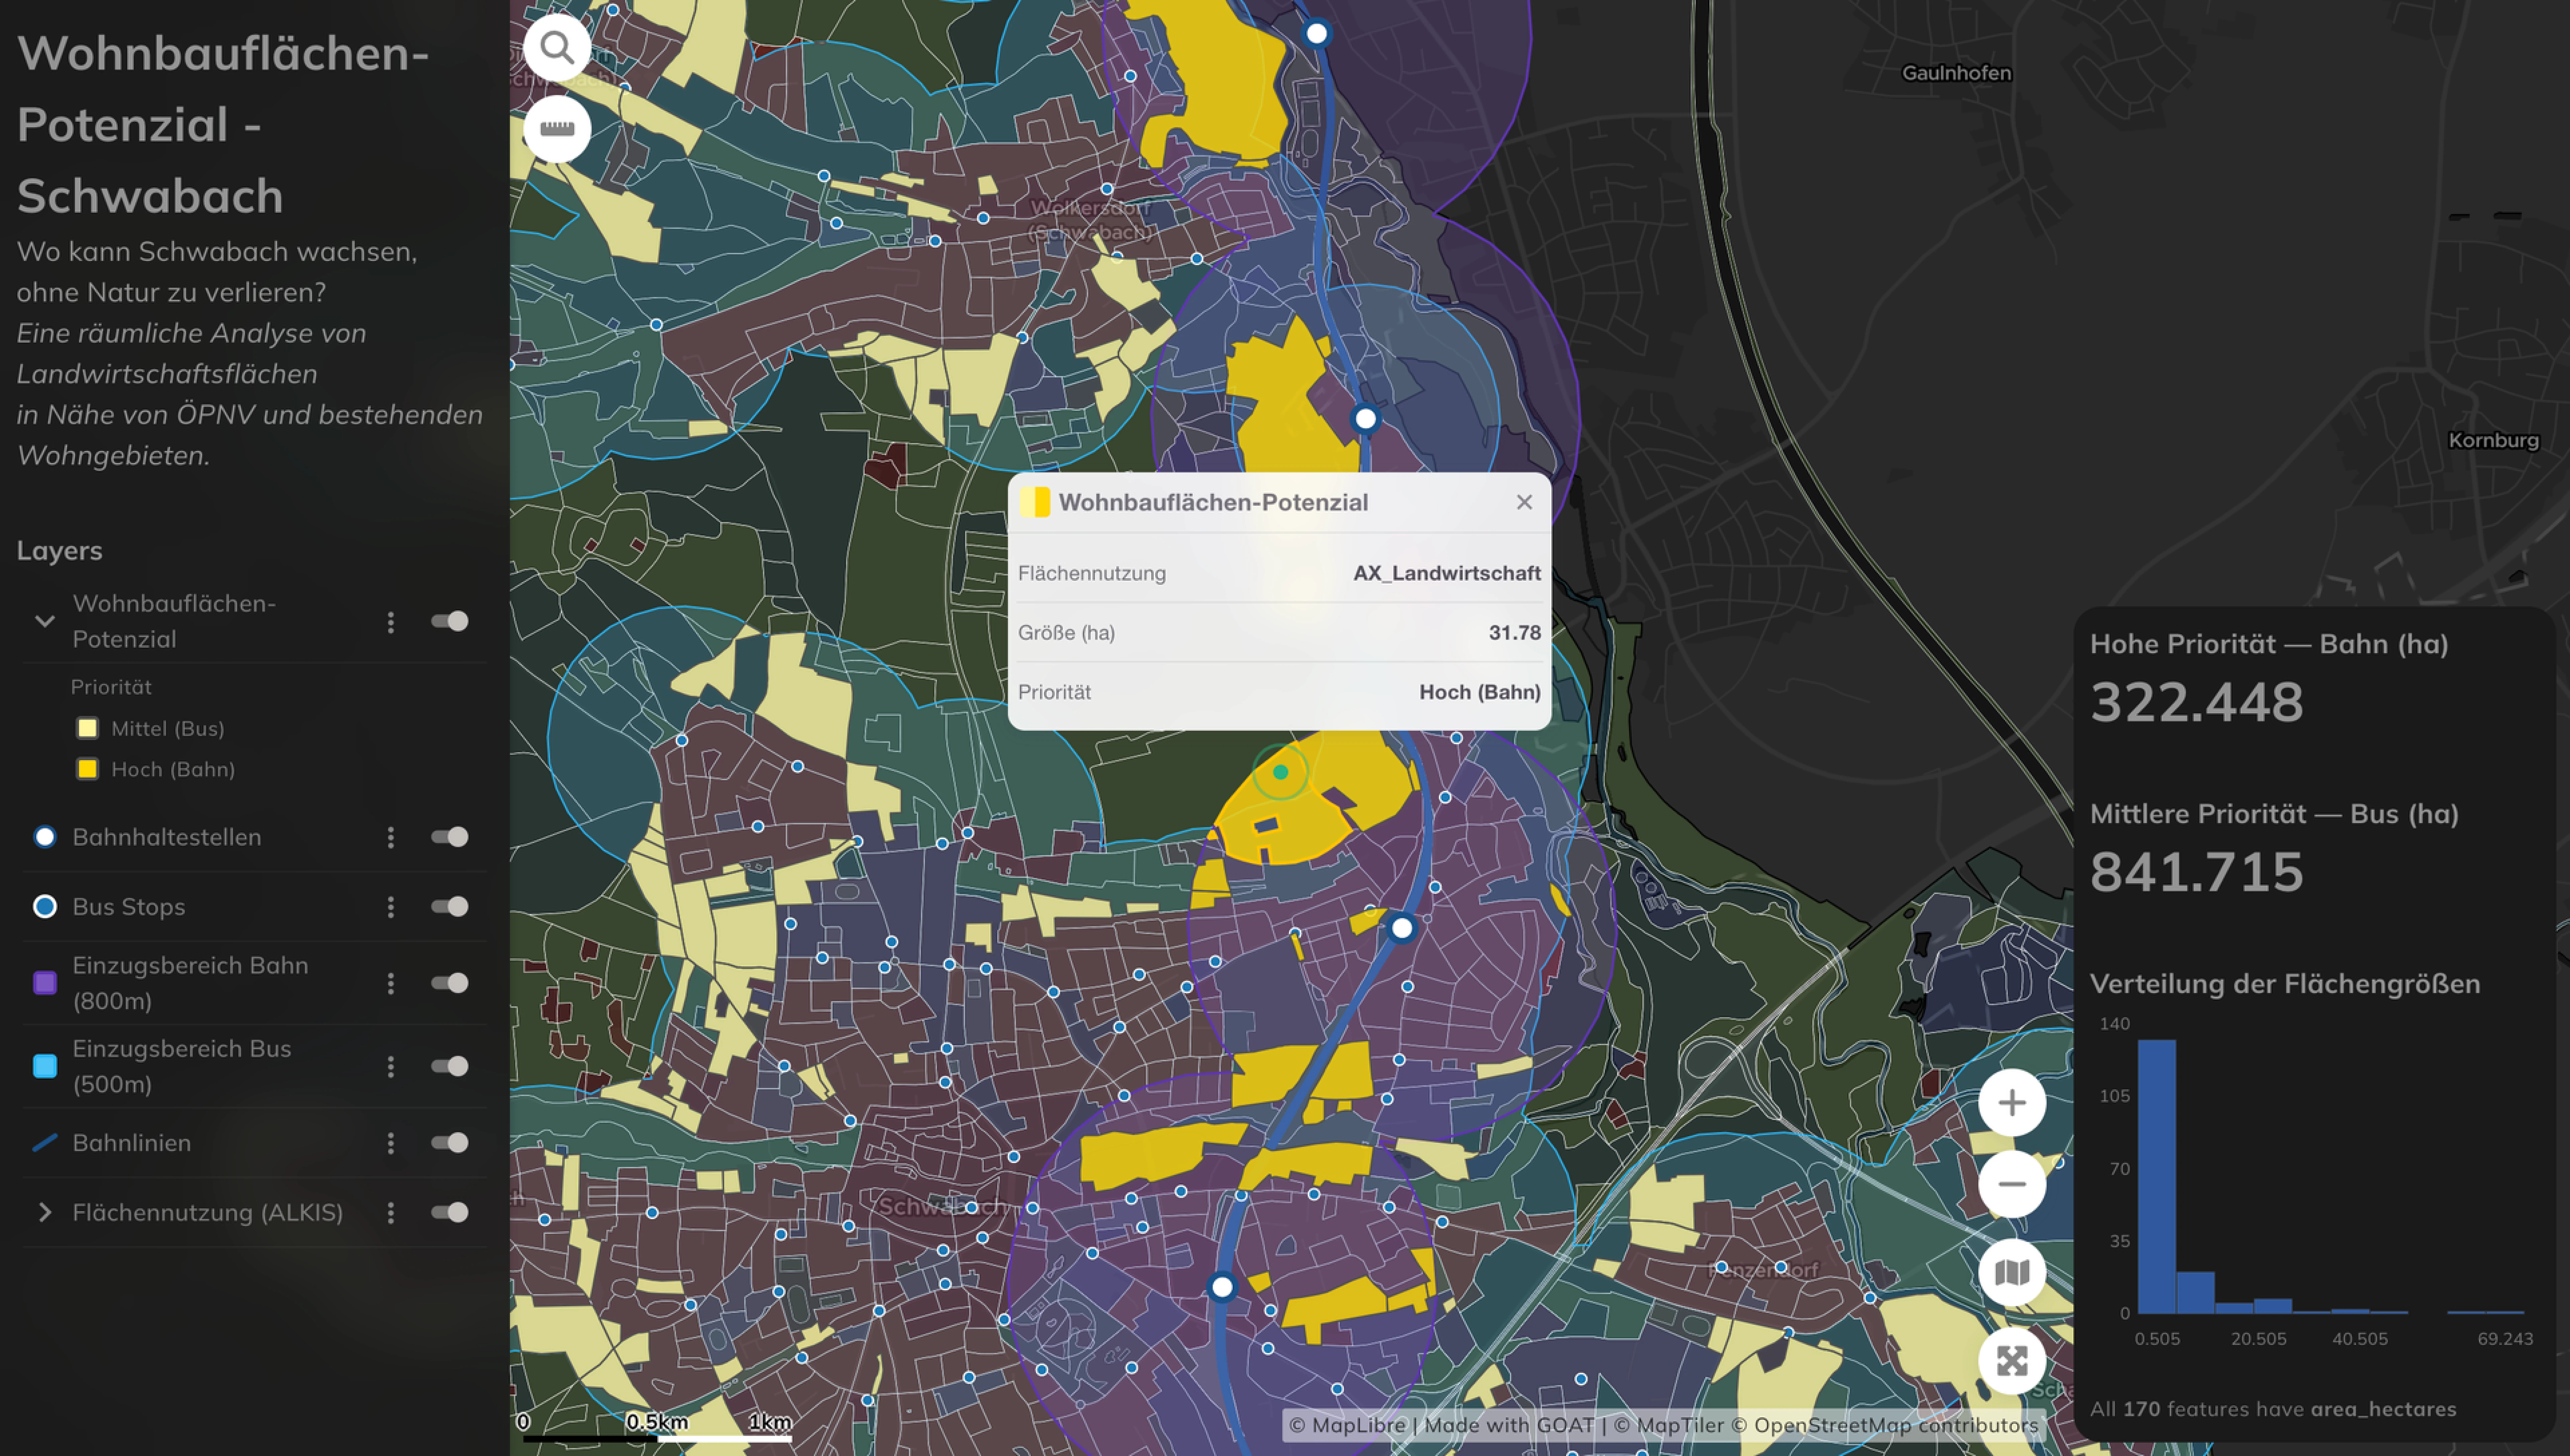Click the yellow swatch in popup header
The height and width of the screenshot is (1456, 2570).
[x=1035, y=502]
